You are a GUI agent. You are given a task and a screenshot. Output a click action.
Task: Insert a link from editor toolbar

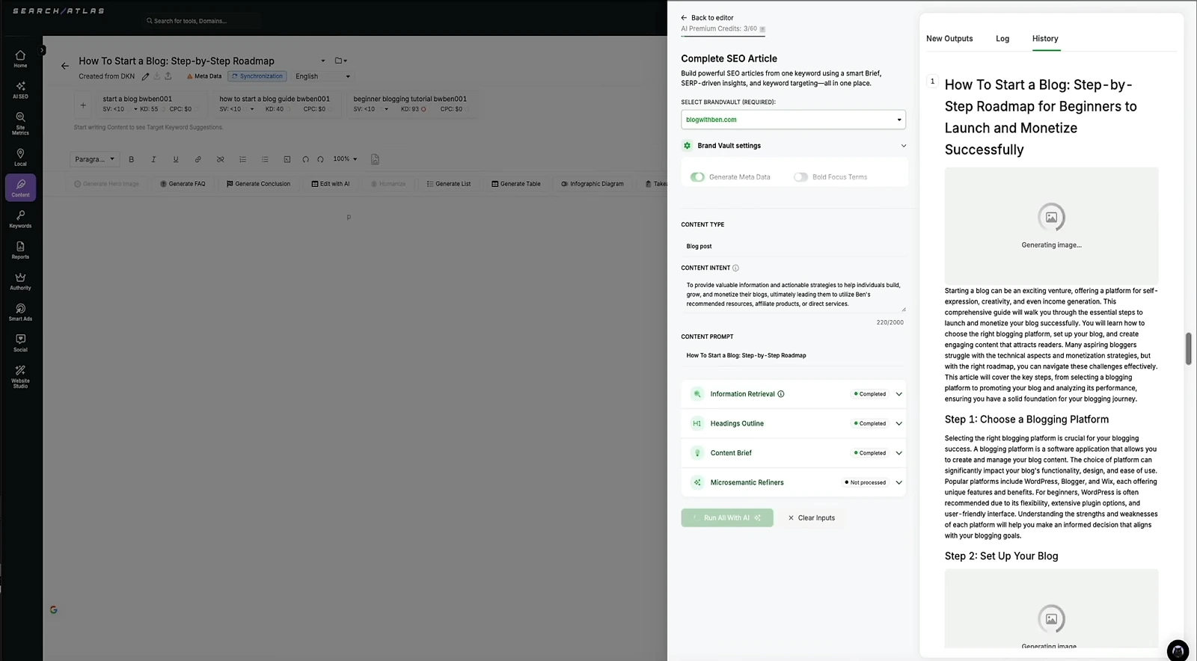click(x=198, y=159)
